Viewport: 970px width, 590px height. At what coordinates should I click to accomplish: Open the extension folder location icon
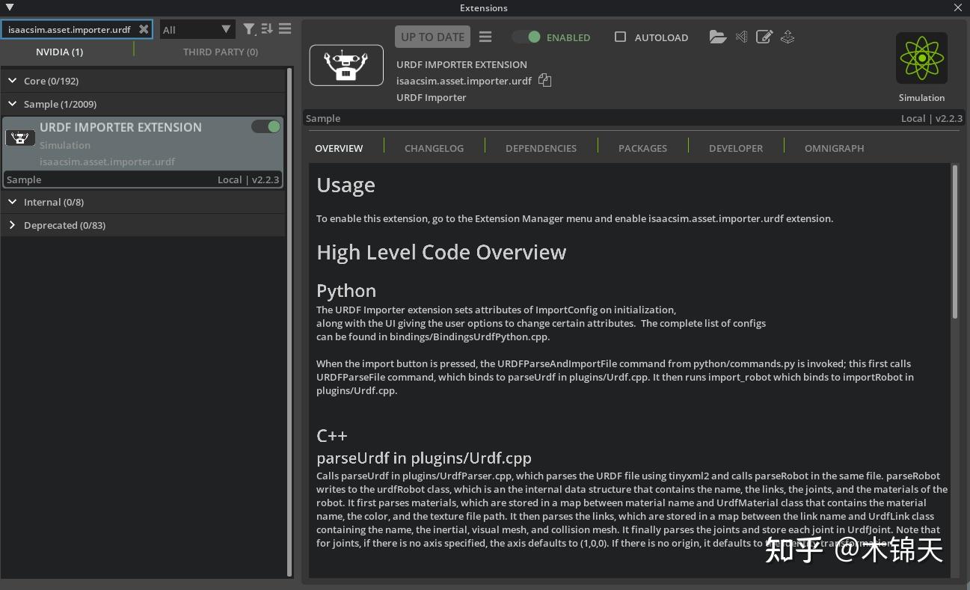pos(718,36)
